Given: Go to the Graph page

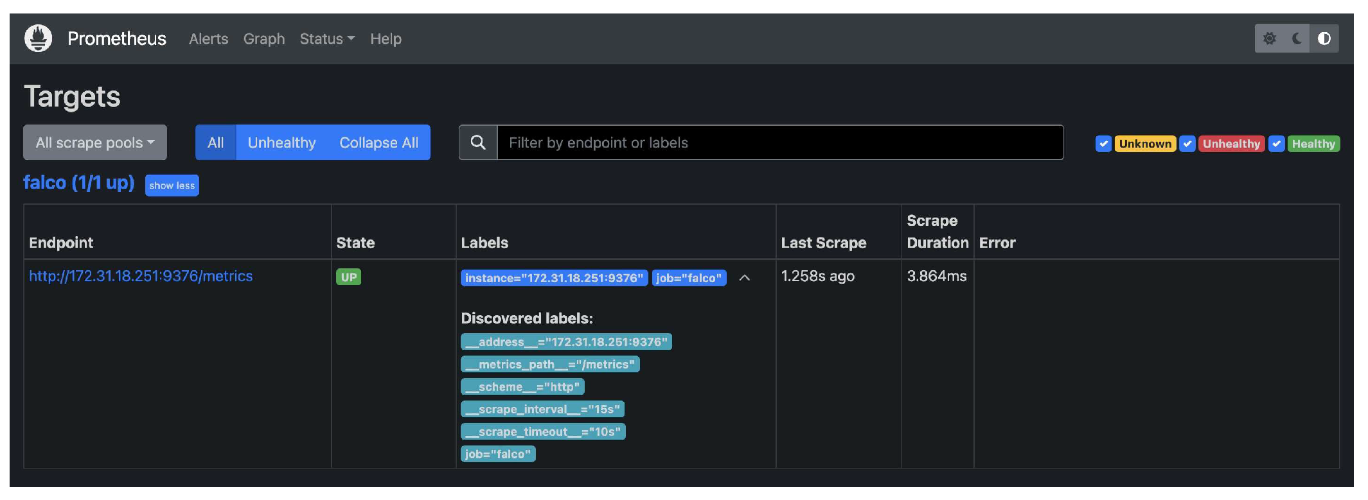Looking at the screenshot, I should coord(263,39).
